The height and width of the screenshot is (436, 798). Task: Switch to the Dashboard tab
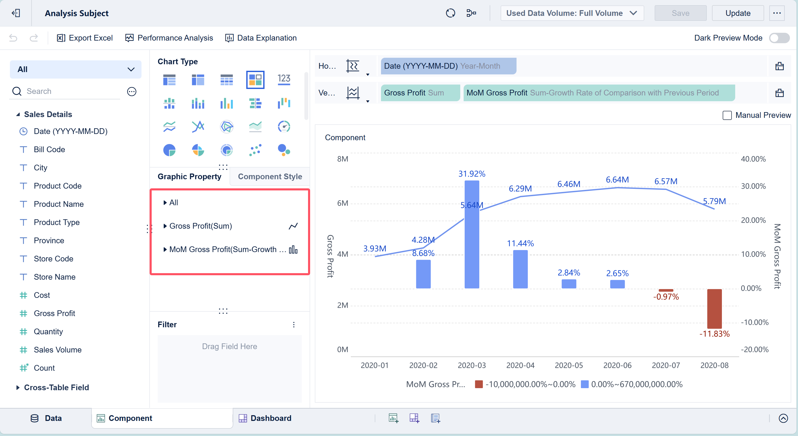(265, 418)
